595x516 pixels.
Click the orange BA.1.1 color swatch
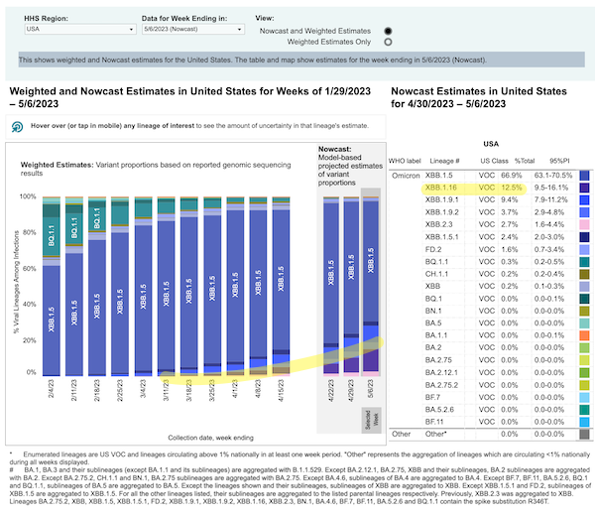[584, 335]
